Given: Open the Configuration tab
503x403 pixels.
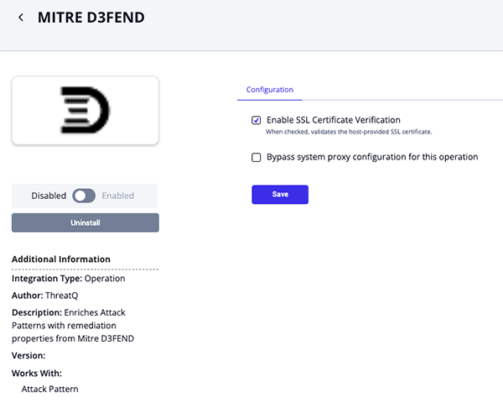Looking at the screenshot, I should click(x=269, y=90).
